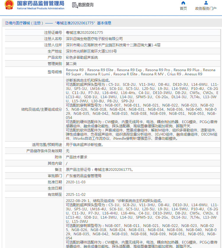Screen dimensions: 222x248
Task: Click approval department 广东省药品监督管理局
Action: [84, 176]
